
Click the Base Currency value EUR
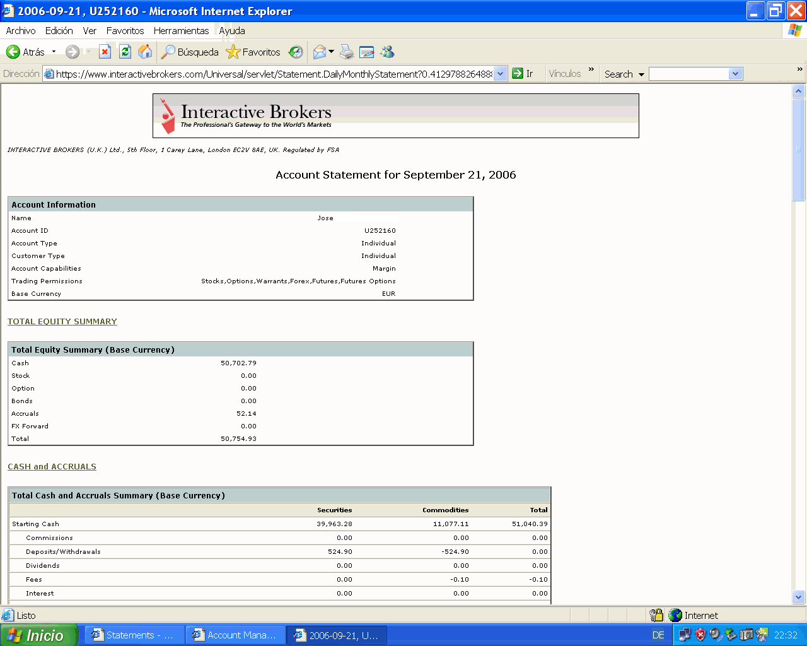tap(388, 293)
